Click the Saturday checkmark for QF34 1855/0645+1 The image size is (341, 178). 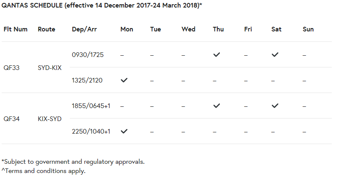click(x=275, y=106)
